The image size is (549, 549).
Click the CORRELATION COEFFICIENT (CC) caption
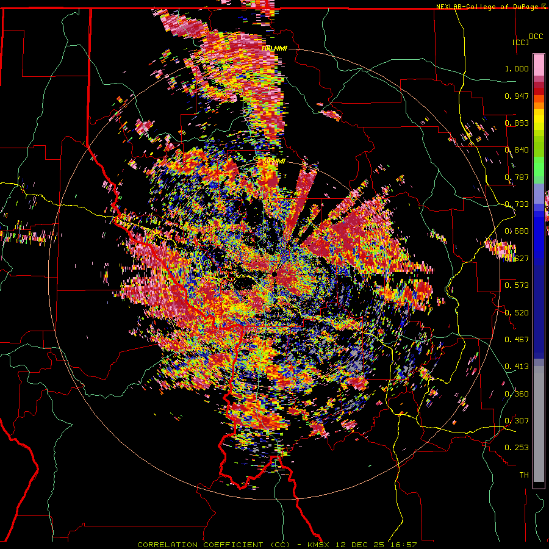click(213, 545)
